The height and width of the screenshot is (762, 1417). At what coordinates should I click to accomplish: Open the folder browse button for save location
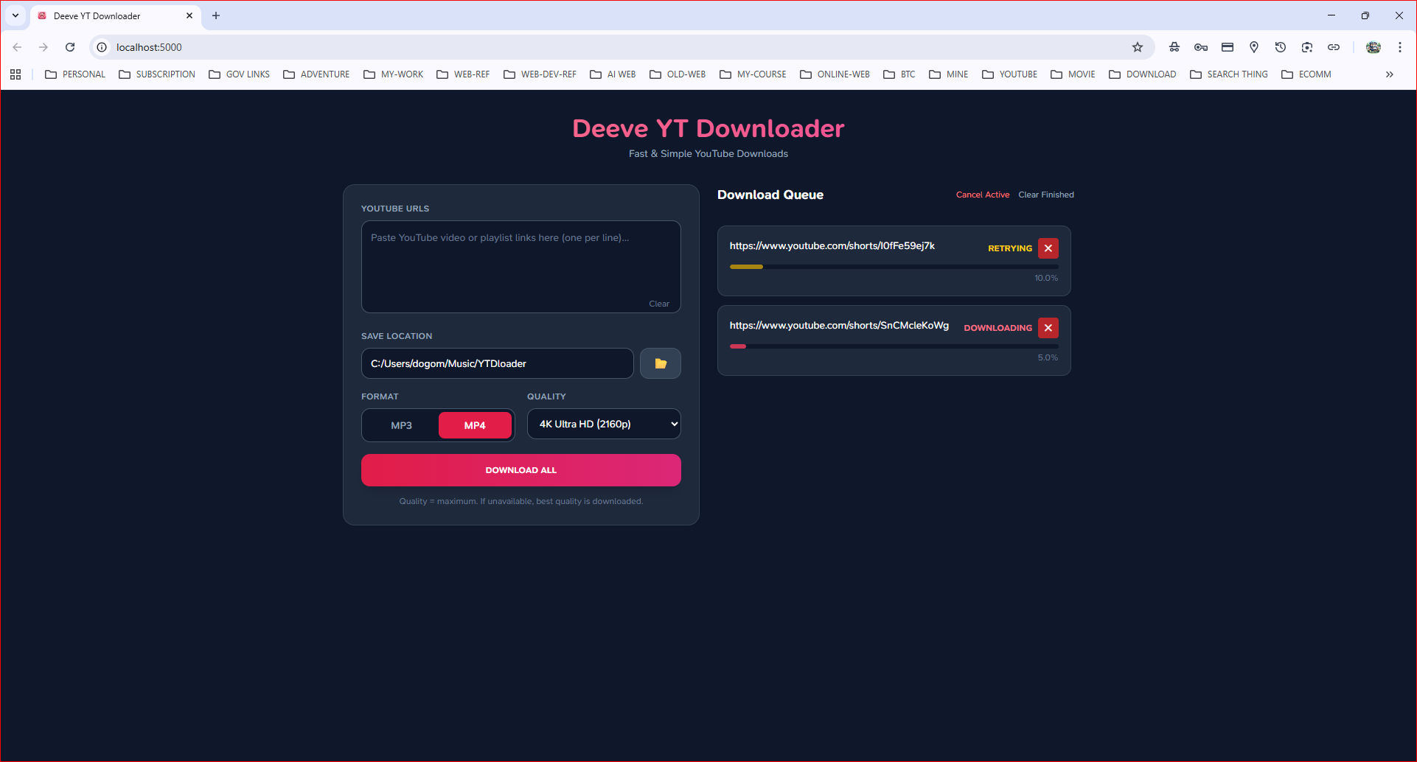coord(661,363)
